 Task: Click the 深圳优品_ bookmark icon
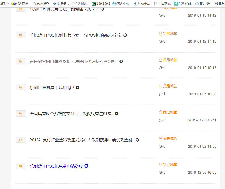tap(176, 4)
